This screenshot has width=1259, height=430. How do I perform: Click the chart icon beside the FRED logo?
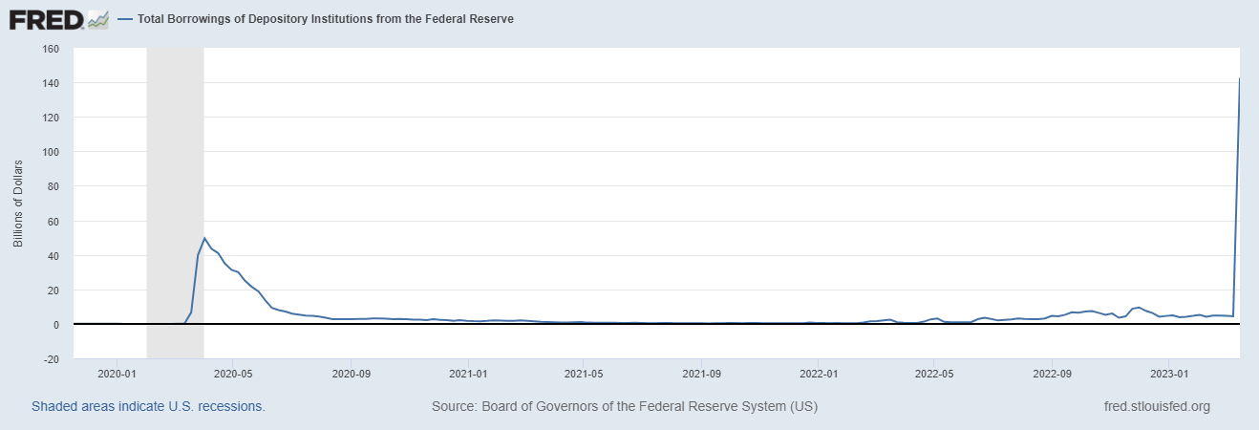click(97, 19)
